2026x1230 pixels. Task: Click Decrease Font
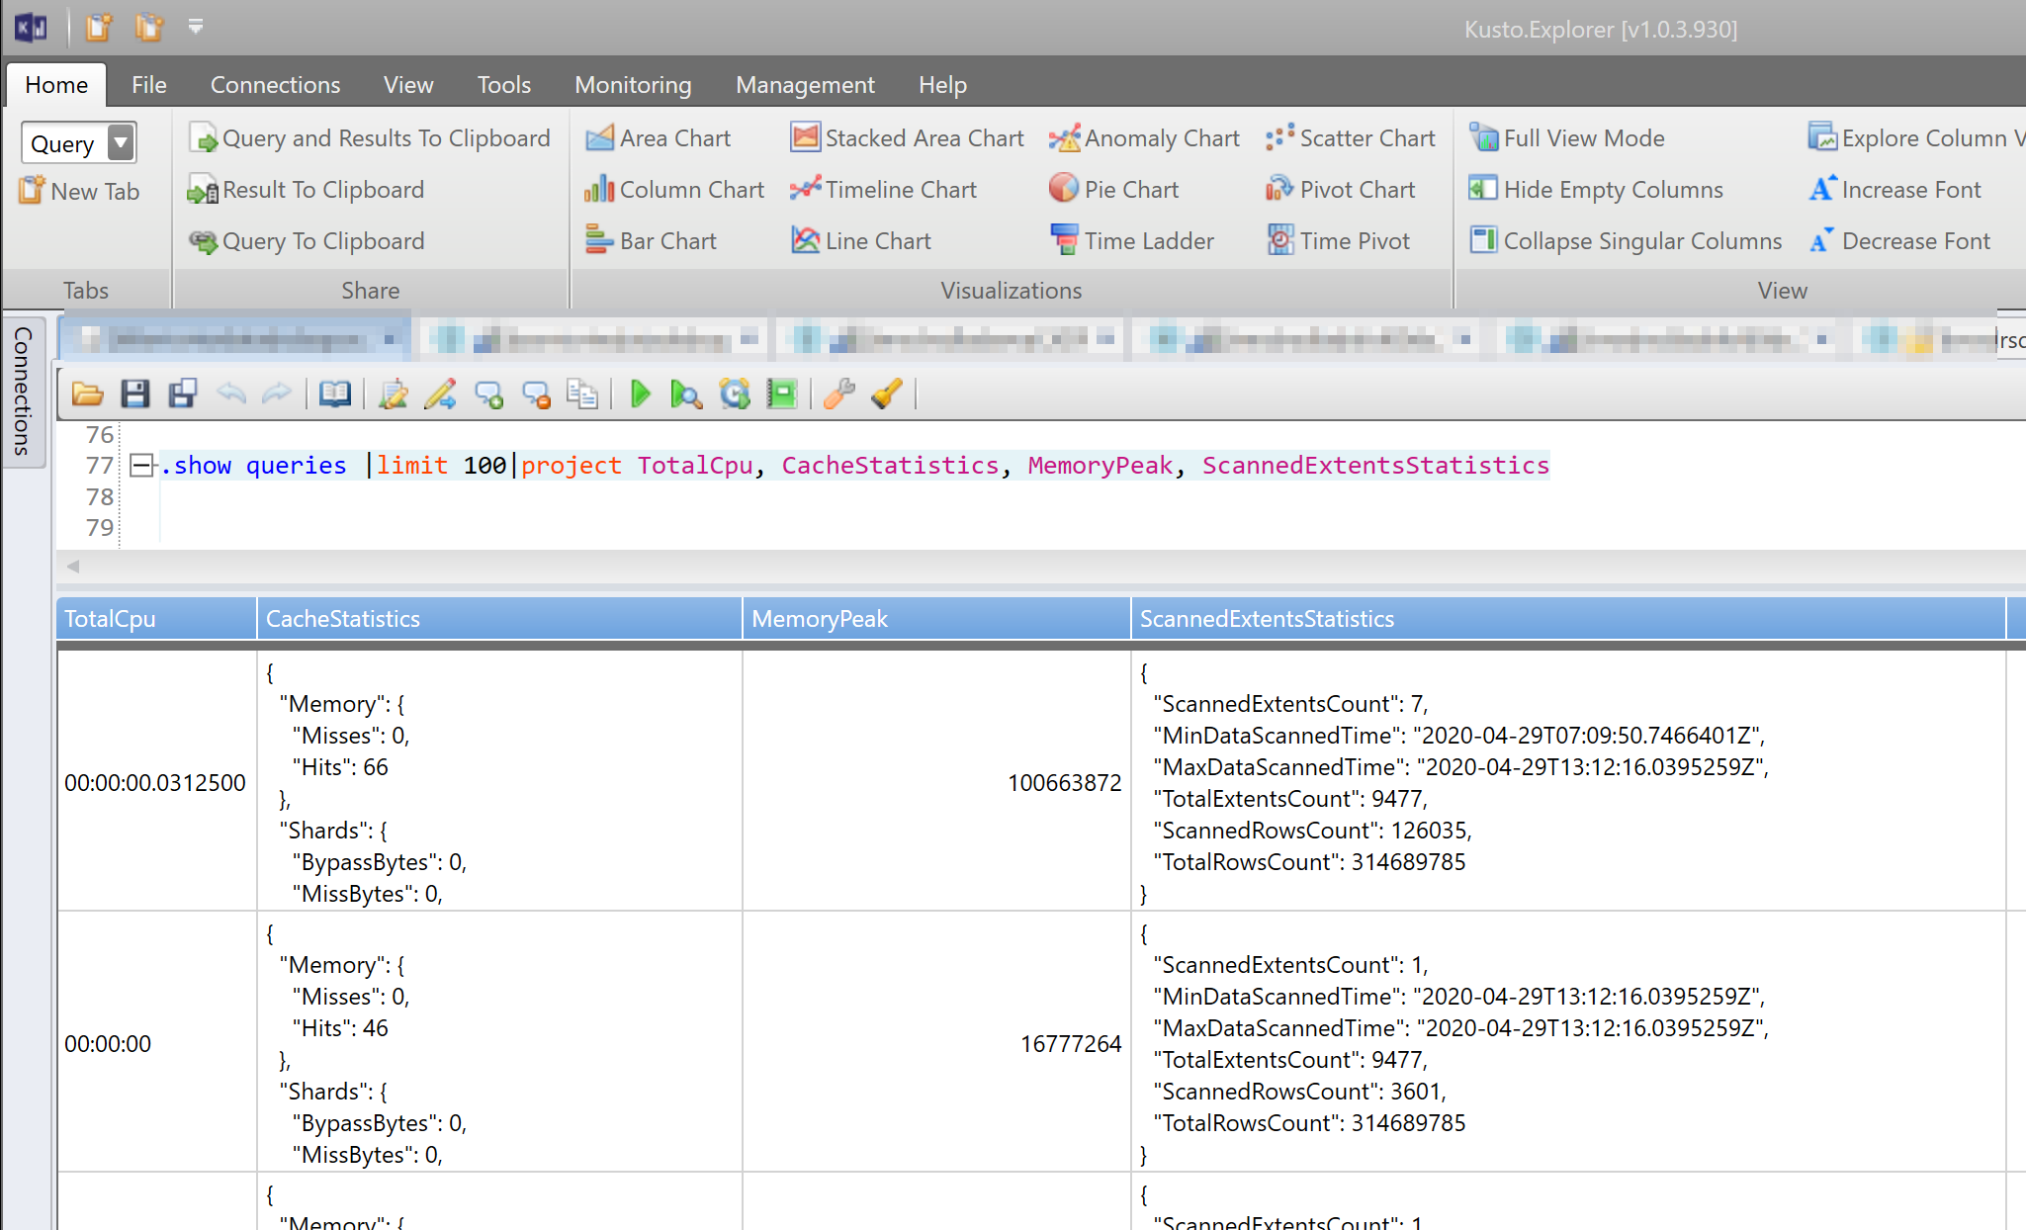[1899, 241]
